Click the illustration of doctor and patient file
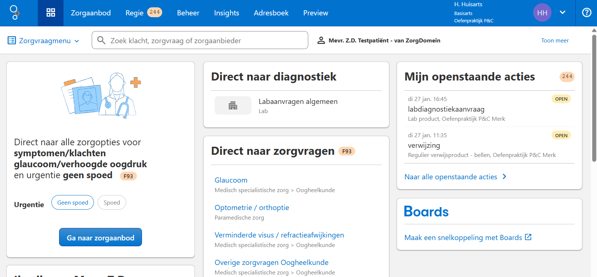597x277 pixels. (x=101, y=96)
